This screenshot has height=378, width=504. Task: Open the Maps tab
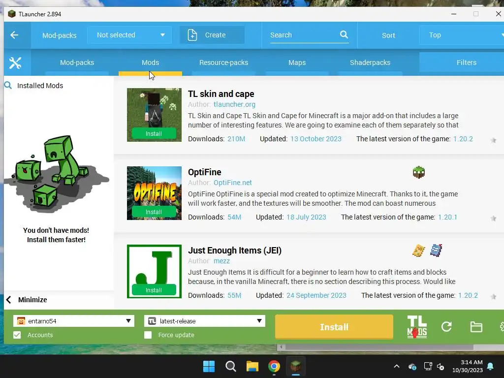[297, 63]
